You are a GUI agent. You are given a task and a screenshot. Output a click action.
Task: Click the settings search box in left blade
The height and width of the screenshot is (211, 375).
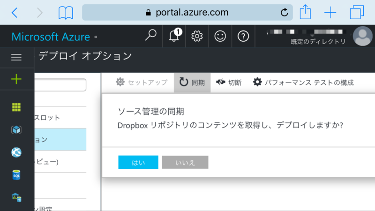pyautogui.click(x=60, y=85)
